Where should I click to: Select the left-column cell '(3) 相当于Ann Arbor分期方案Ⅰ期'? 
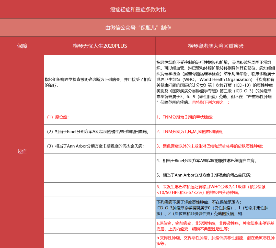pyautogui.click(x=100, y=146)
